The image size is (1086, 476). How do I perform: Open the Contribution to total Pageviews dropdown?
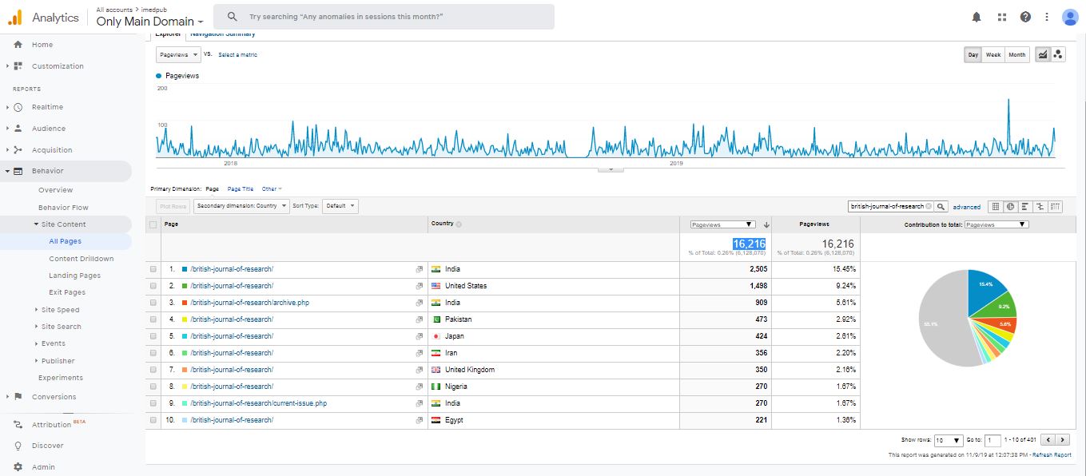tap(996, 224)
